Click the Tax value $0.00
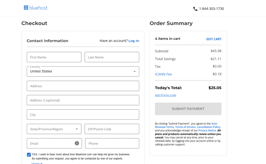This screenshot has height=164, width=266. pos(217,66)
